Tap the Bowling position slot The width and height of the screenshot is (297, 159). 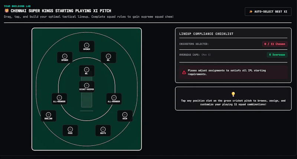(x=48, y=116)
